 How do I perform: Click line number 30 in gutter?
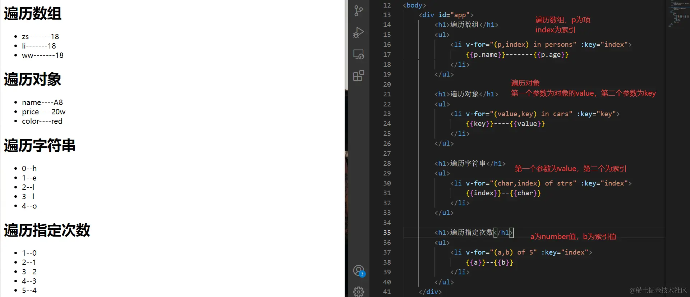pyautogui.click(x=387, y=183)
